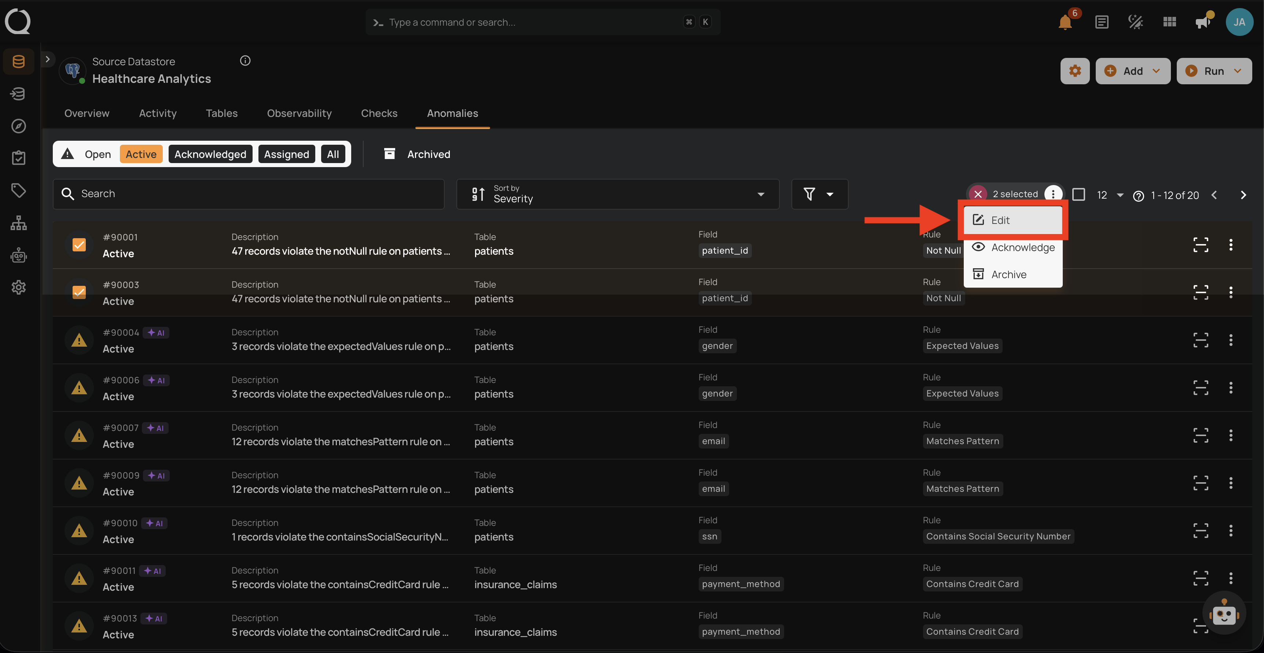Click the patient_id field tag of #90001
The image size is (1264, 653).
(x=724, y=250)
